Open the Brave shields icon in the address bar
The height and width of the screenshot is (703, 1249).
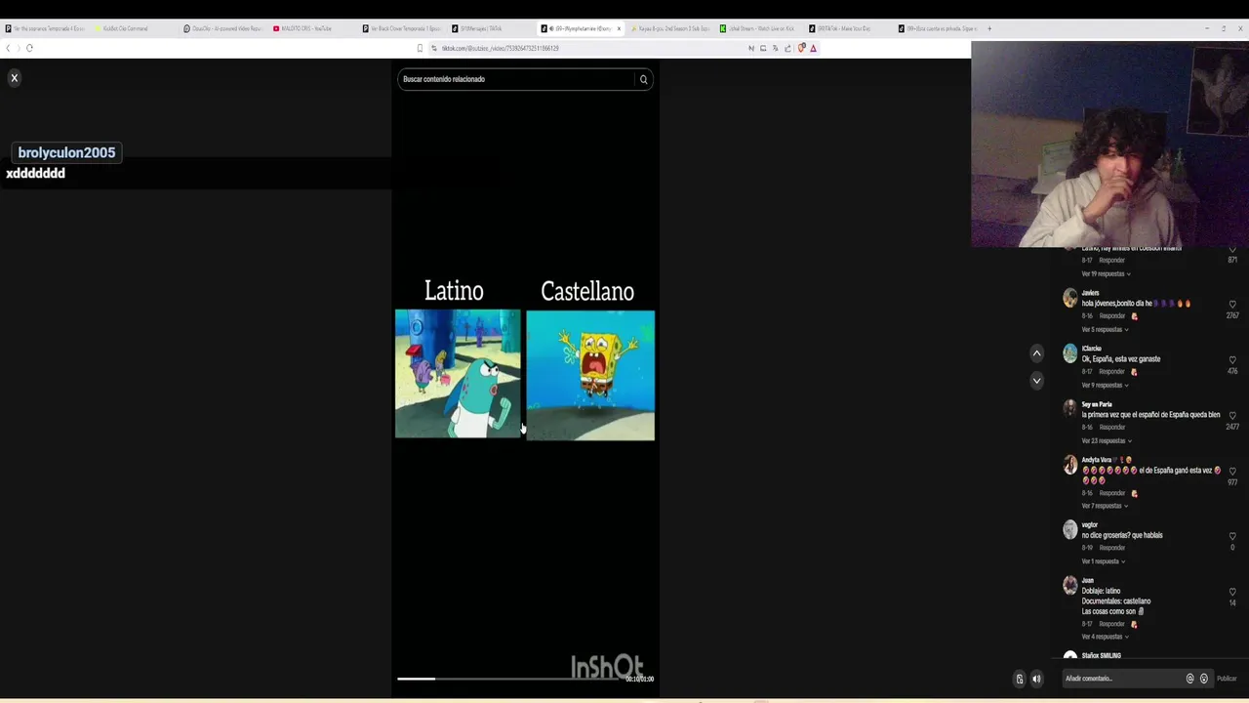coord(801,48)
